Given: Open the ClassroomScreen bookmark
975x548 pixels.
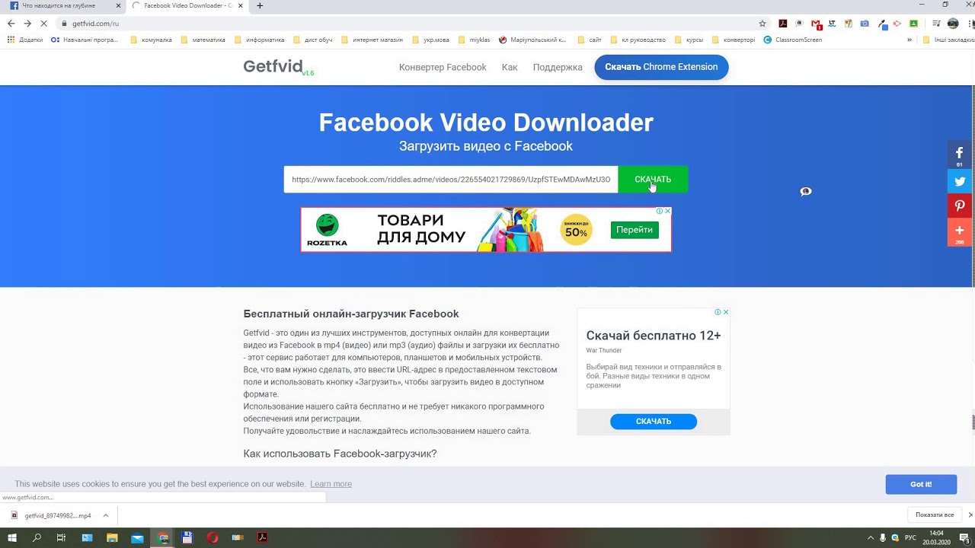Looking at the screenshot, I should (x=792, y=40).
